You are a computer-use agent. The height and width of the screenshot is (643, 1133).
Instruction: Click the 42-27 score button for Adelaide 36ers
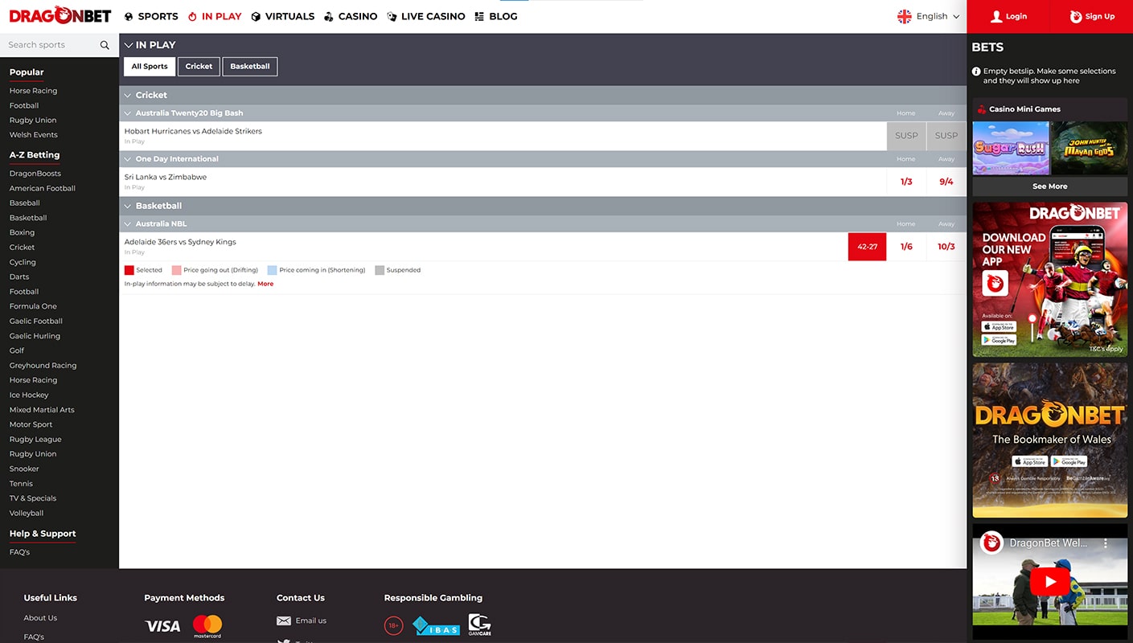coord(867,247)
